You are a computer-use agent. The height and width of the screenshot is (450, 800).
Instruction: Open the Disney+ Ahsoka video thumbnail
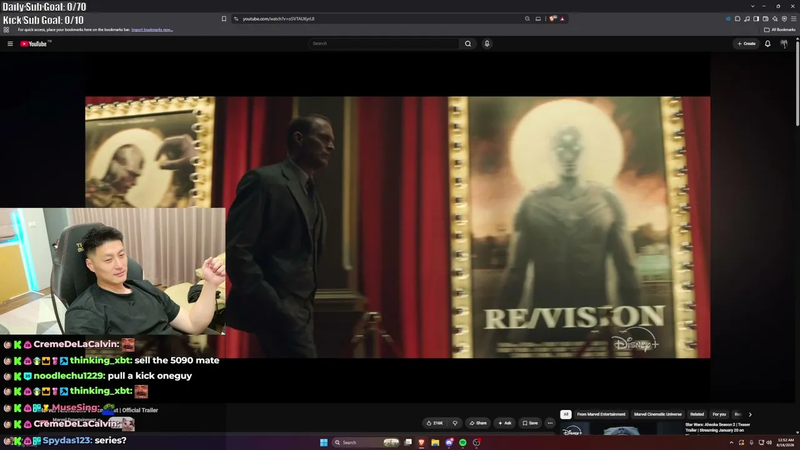pos(620,429)
